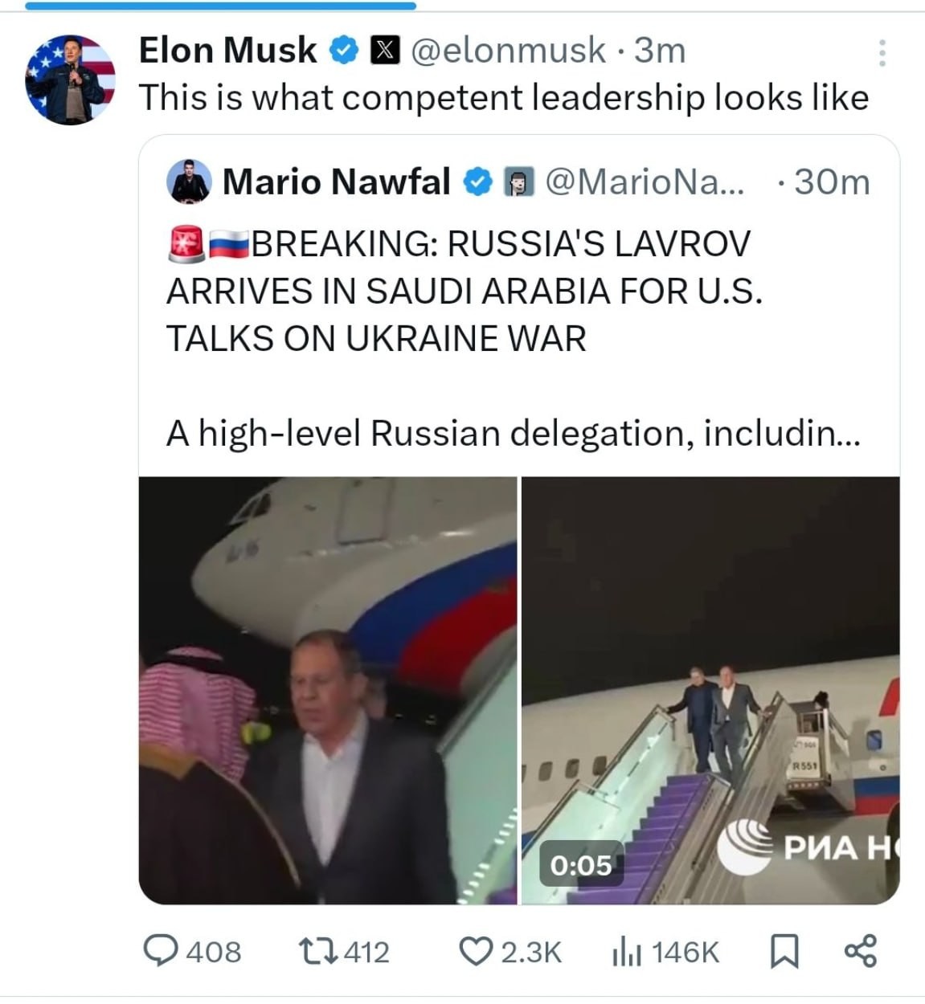Open Elon Musk's profile picture
Viewport: 925px width, 1004px height.
click(x=70, y=80)
